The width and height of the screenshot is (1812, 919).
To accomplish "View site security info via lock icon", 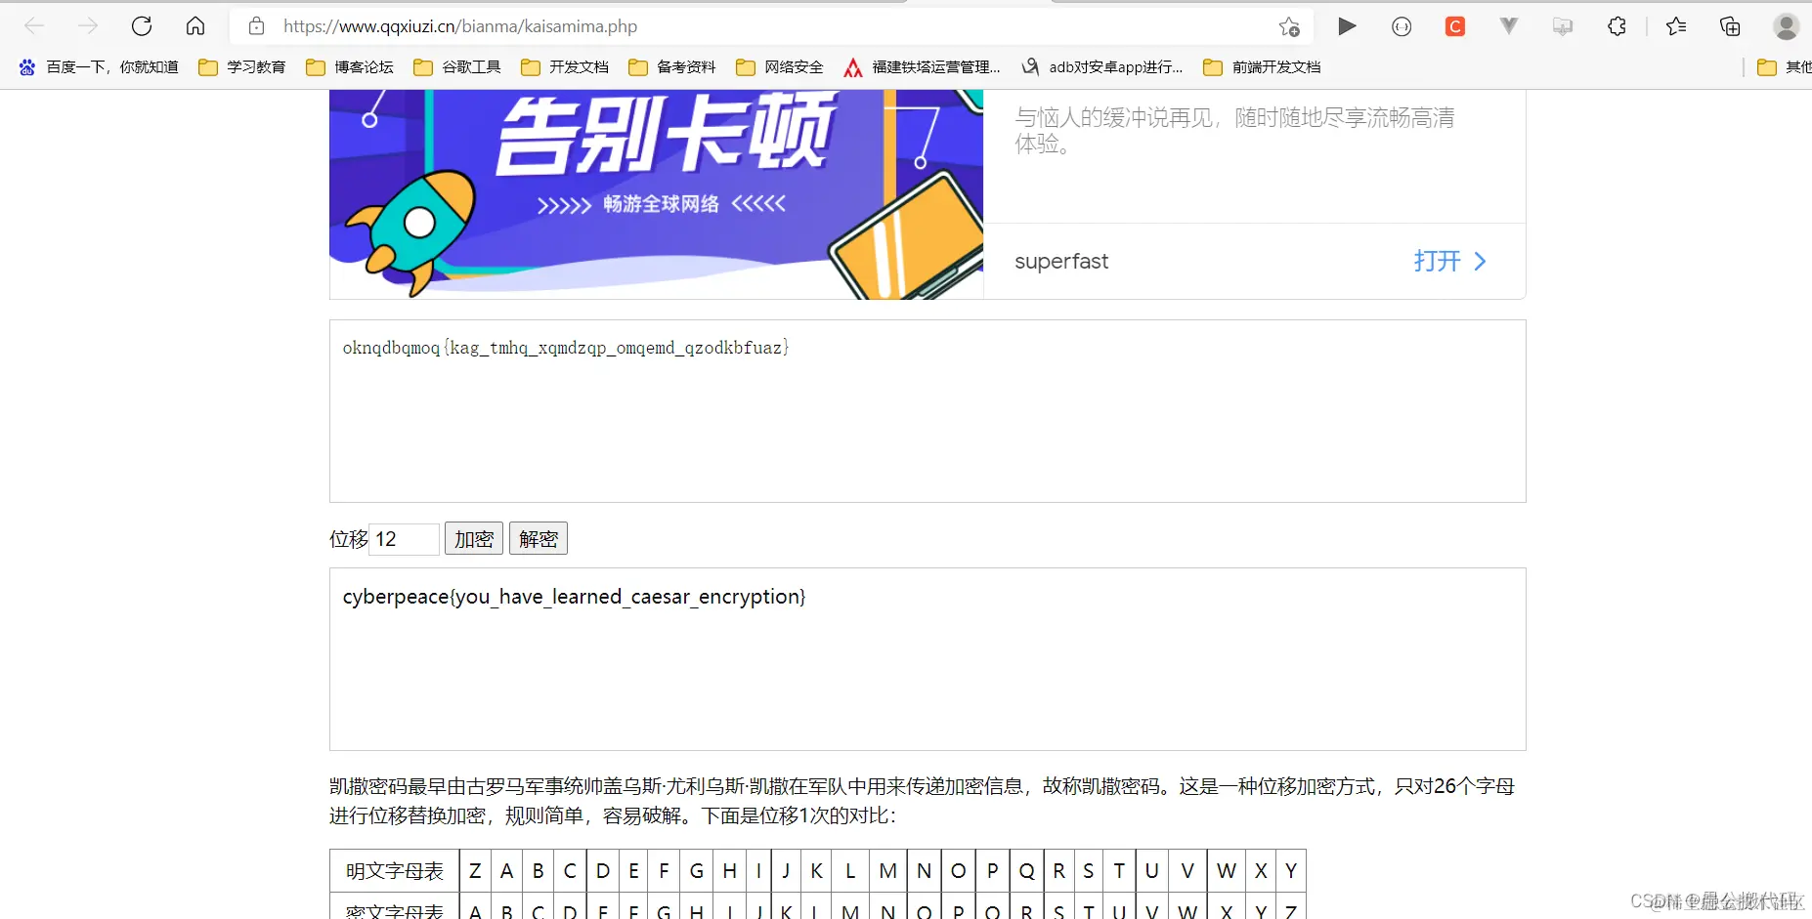I will tap(256, 26).
